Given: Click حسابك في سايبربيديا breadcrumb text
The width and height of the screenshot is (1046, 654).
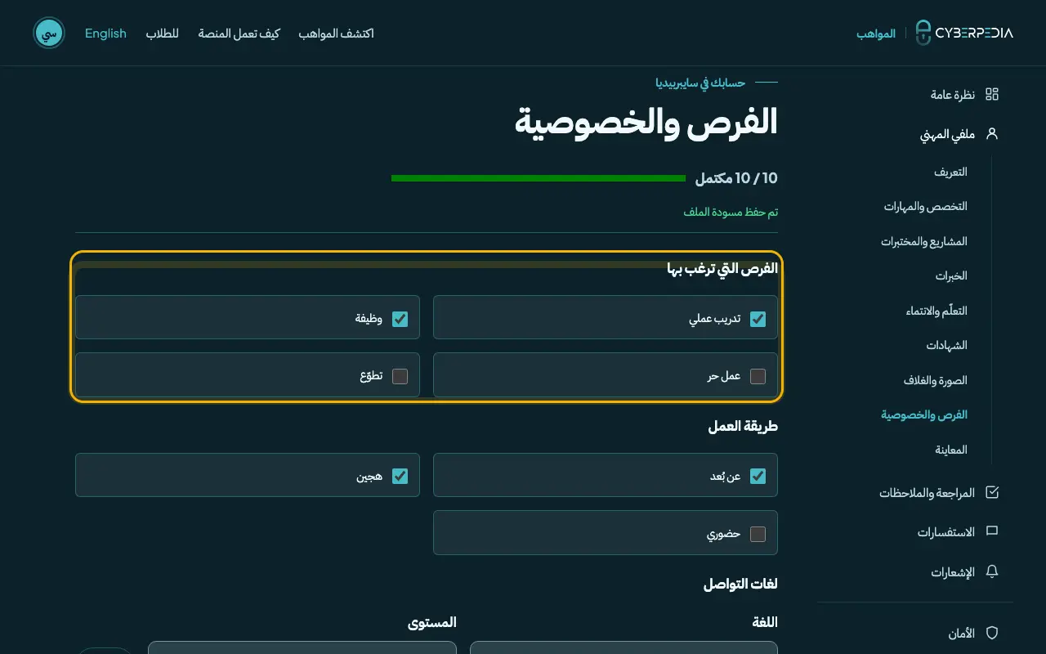Looking at the screenshot, I should [x=700, y=83].
